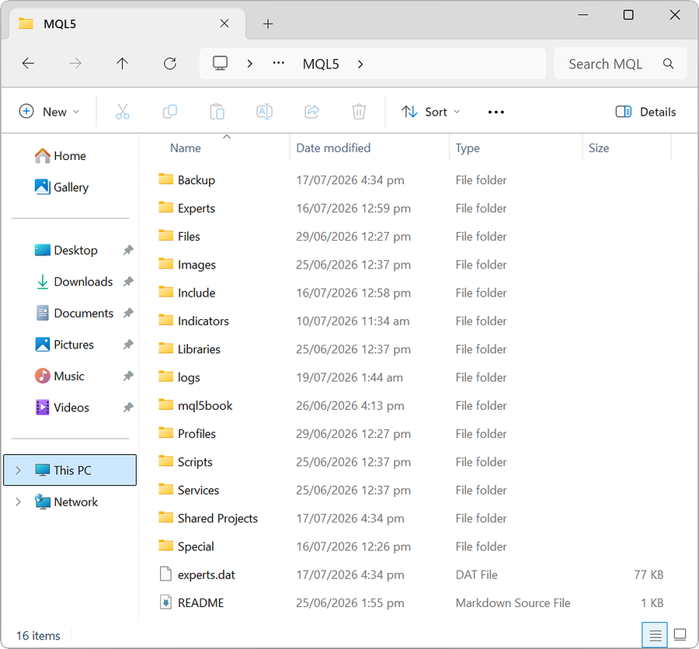699x649 pixels.
Task: Click the Rename toolbar icon
Action: point(264,112)
